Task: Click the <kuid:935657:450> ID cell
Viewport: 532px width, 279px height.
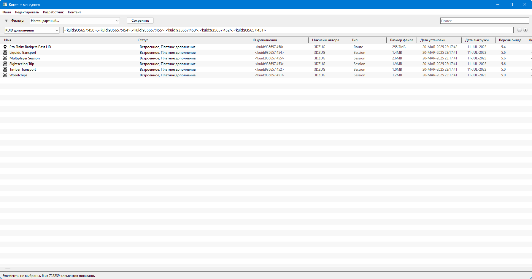Action: 269,47
